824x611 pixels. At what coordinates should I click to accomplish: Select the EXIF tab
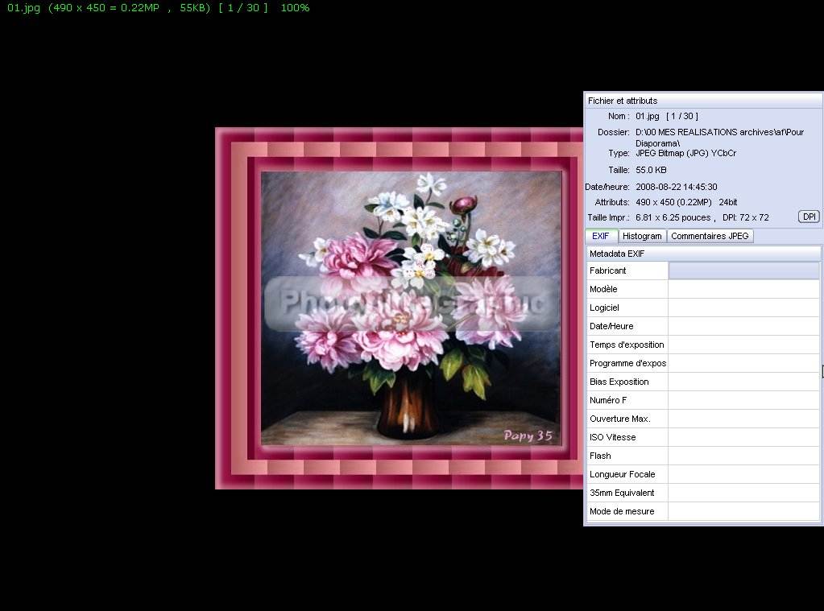point(601,236)
